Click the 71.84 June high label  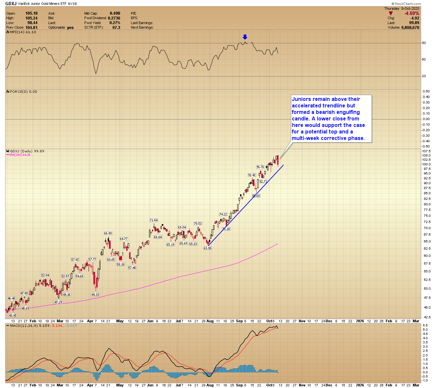[x=154, y=220]
